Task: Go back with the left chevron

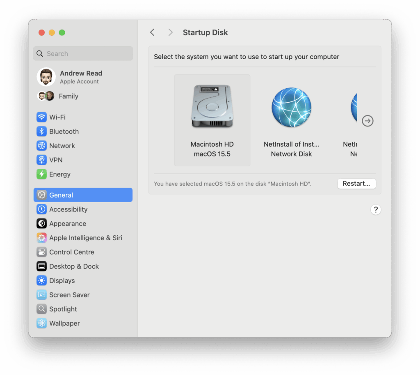Action: point(153,32)
